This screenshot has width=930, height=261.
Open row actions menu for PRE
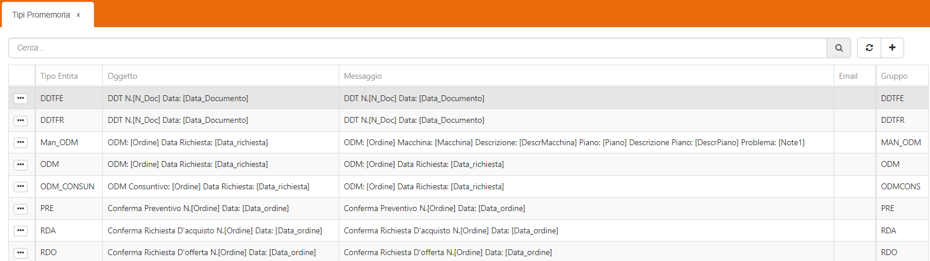(21, 209)
